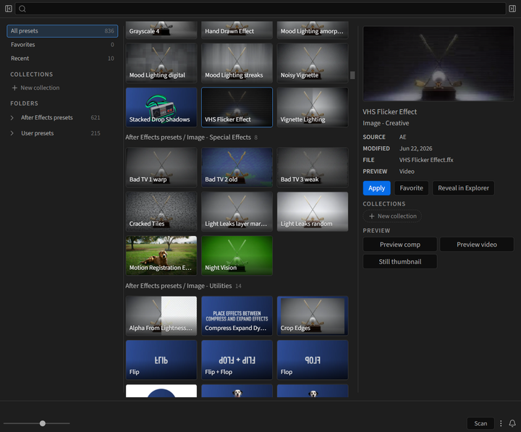
Task: Click the plus icon beside sidebar New collection
Action: [14, 88]
